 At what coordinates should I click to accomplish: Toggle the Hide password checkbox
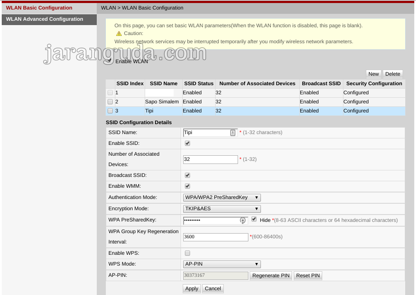tap(254, 219)
